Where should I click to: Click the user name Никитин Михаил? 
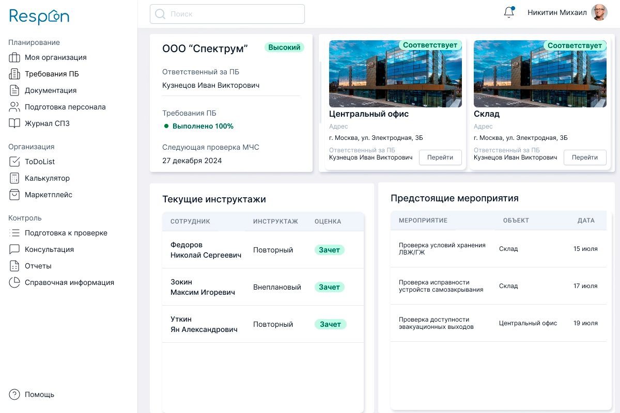557,12
